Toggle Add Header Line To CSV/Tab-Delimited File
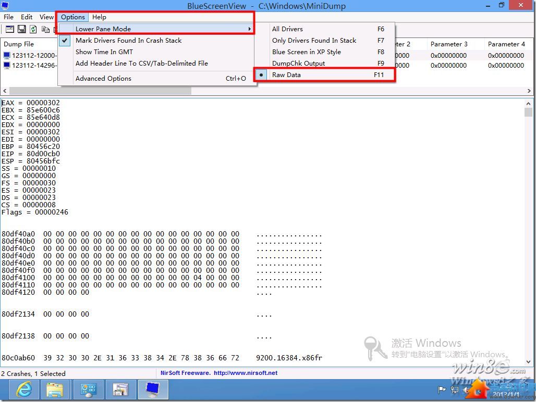The height and width of the screenshot is (402, 536). (157, 63)
